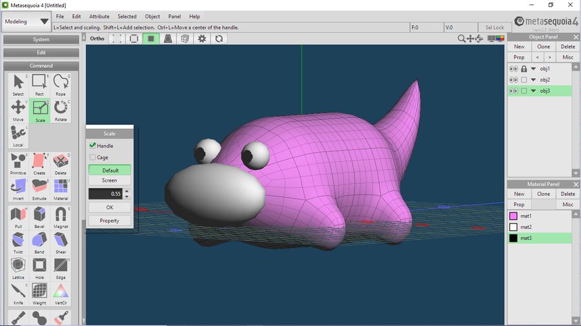Viewport: 581px width, 326px height.
Task: Select the Twist tool
Action: click(x=18, y=243)
